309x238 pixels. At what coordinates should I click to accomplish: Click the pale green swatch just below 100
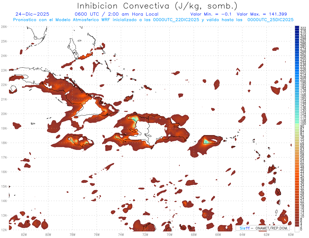click(297, 125)
